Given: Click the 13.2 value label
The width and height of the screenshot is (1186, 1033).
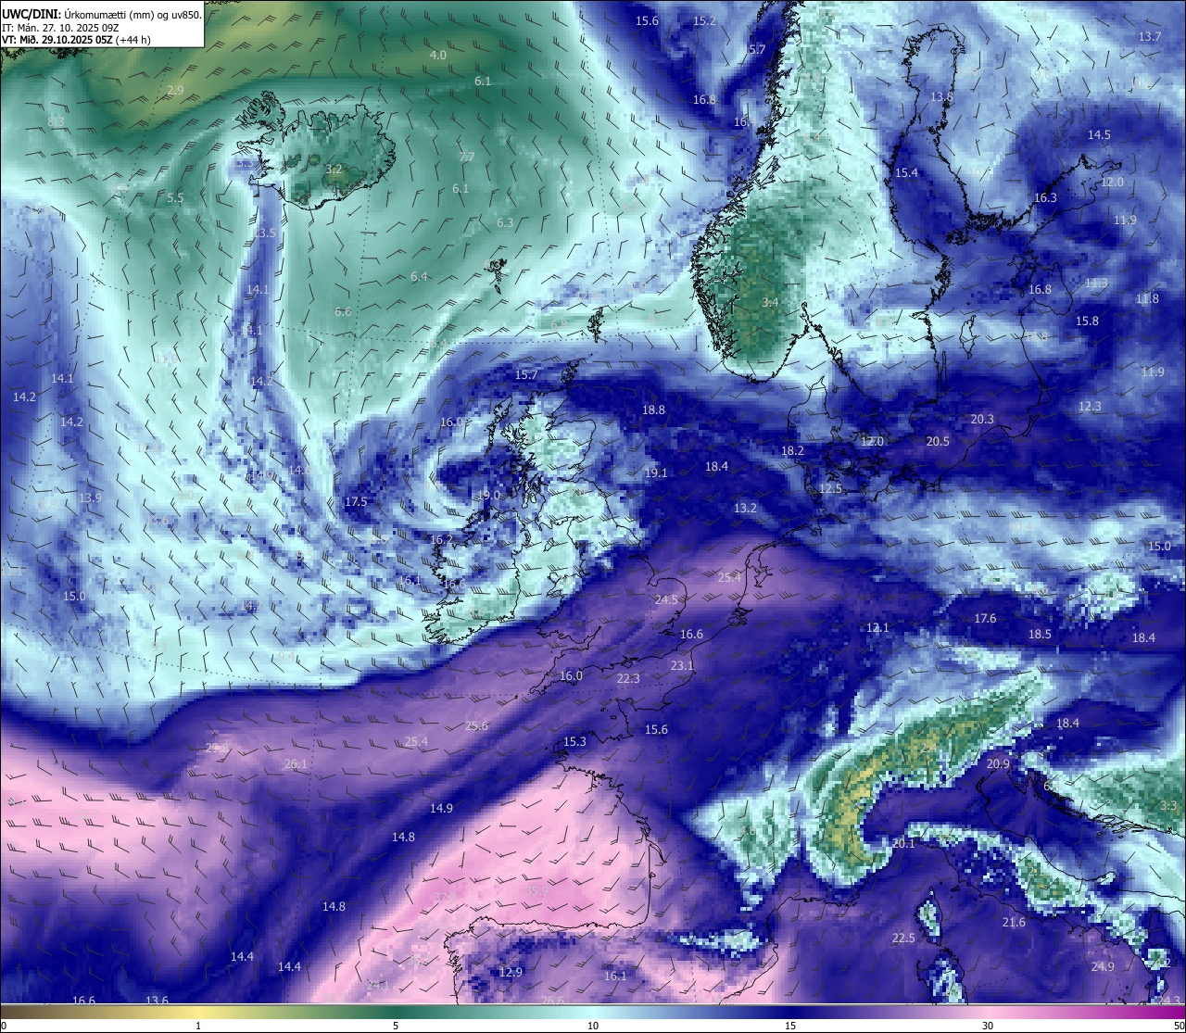Looking at the screenshot, I should pos(745,508).
